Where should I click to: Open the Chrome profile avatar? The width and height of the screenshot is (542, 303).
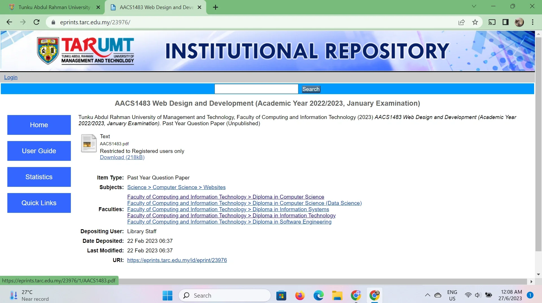tap(519, 22)
